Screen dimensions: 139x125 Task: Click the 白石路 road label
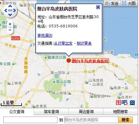[x=10, y=46]
